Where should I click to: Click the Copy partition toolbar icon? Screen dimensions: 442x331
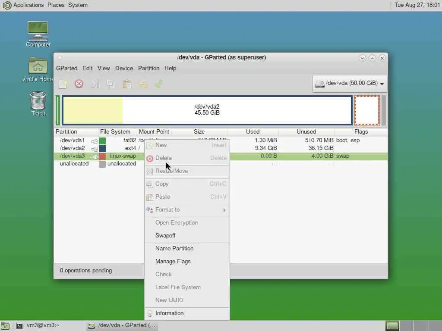(x=110, y=84)
